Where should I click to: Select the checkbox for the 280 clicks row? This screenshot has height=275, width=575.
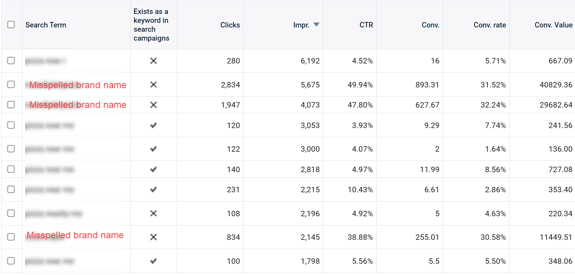[x=11, y=61]
